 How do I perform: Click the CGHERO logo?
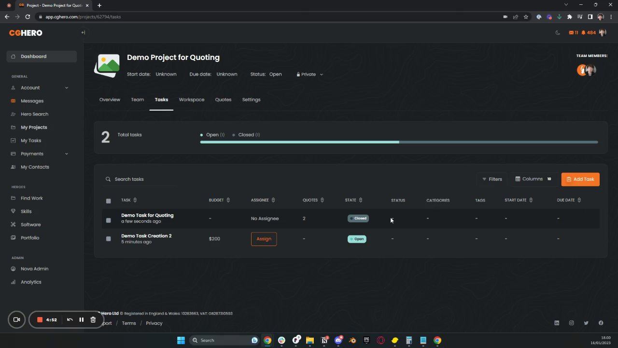(26, 33)
